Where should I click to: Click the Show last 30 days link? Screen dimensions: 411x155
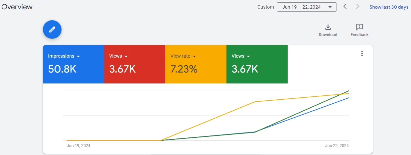click(389, 7)
